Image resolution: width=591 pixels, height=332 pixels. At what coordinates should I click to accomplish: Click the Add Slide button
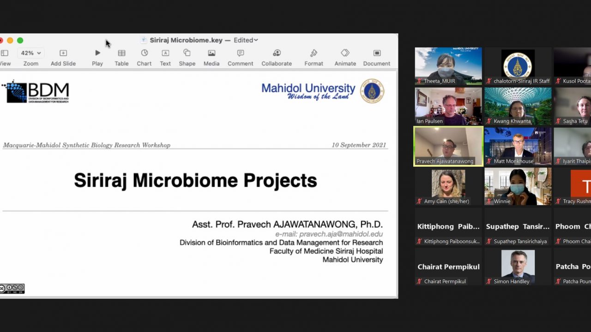point(63,53)
